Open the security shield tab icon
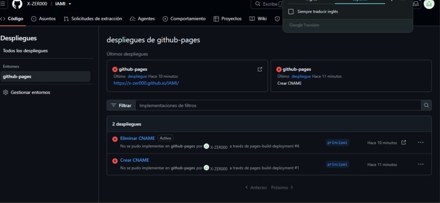 click(277, 19)
